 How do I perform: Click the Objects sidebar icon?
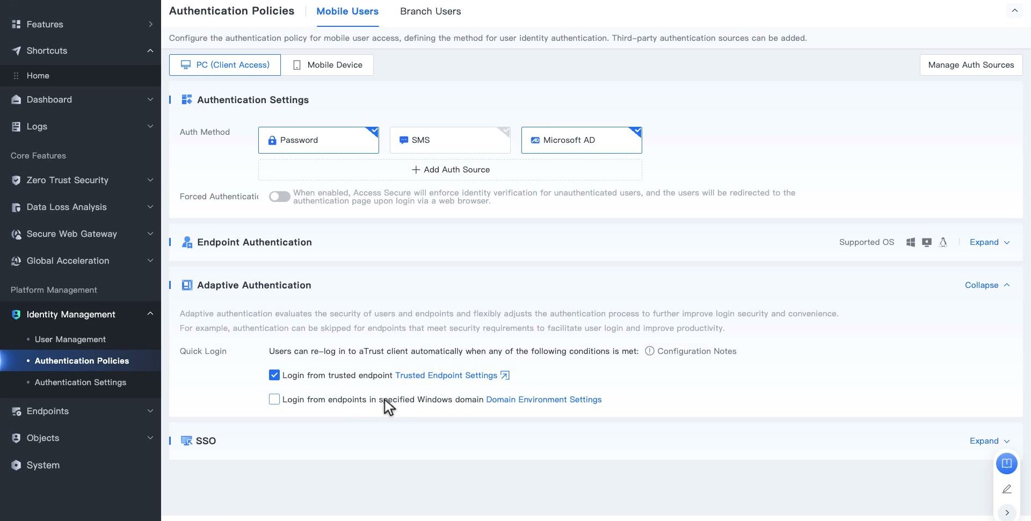coord(16,438)
